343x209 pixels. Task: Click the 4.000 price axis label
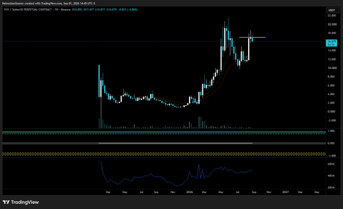pyautogui.click(x=331, y=94)
